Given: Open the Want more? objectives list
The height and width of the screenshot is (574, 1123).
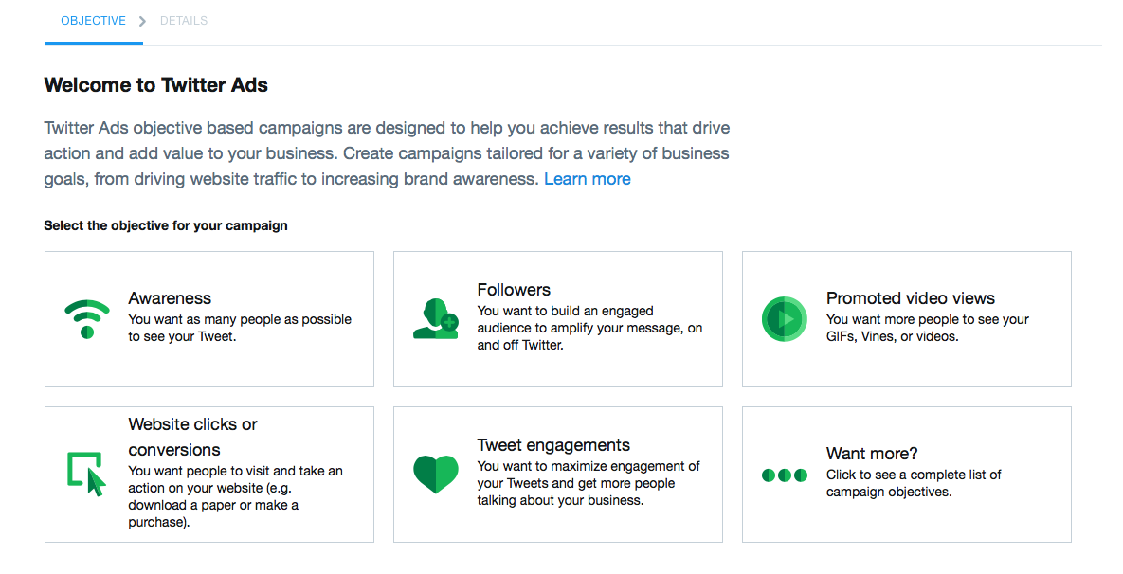Looking at the screenshot, I should click(x=872, y=454).
